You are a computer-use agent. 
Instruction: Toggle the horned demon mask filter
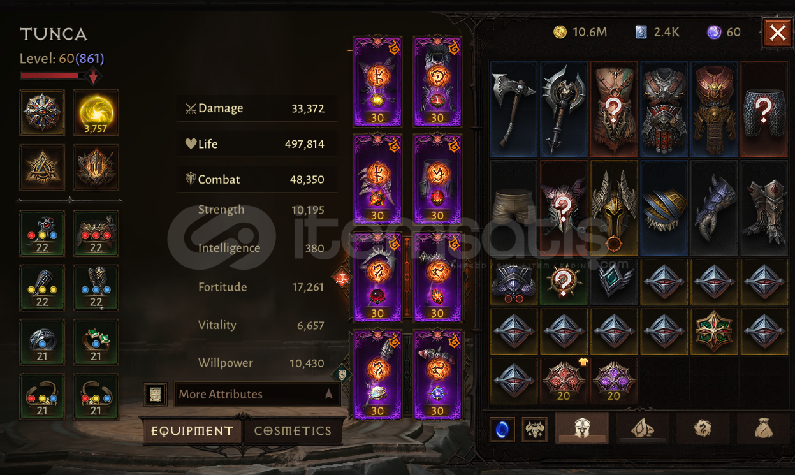[534, 429]
